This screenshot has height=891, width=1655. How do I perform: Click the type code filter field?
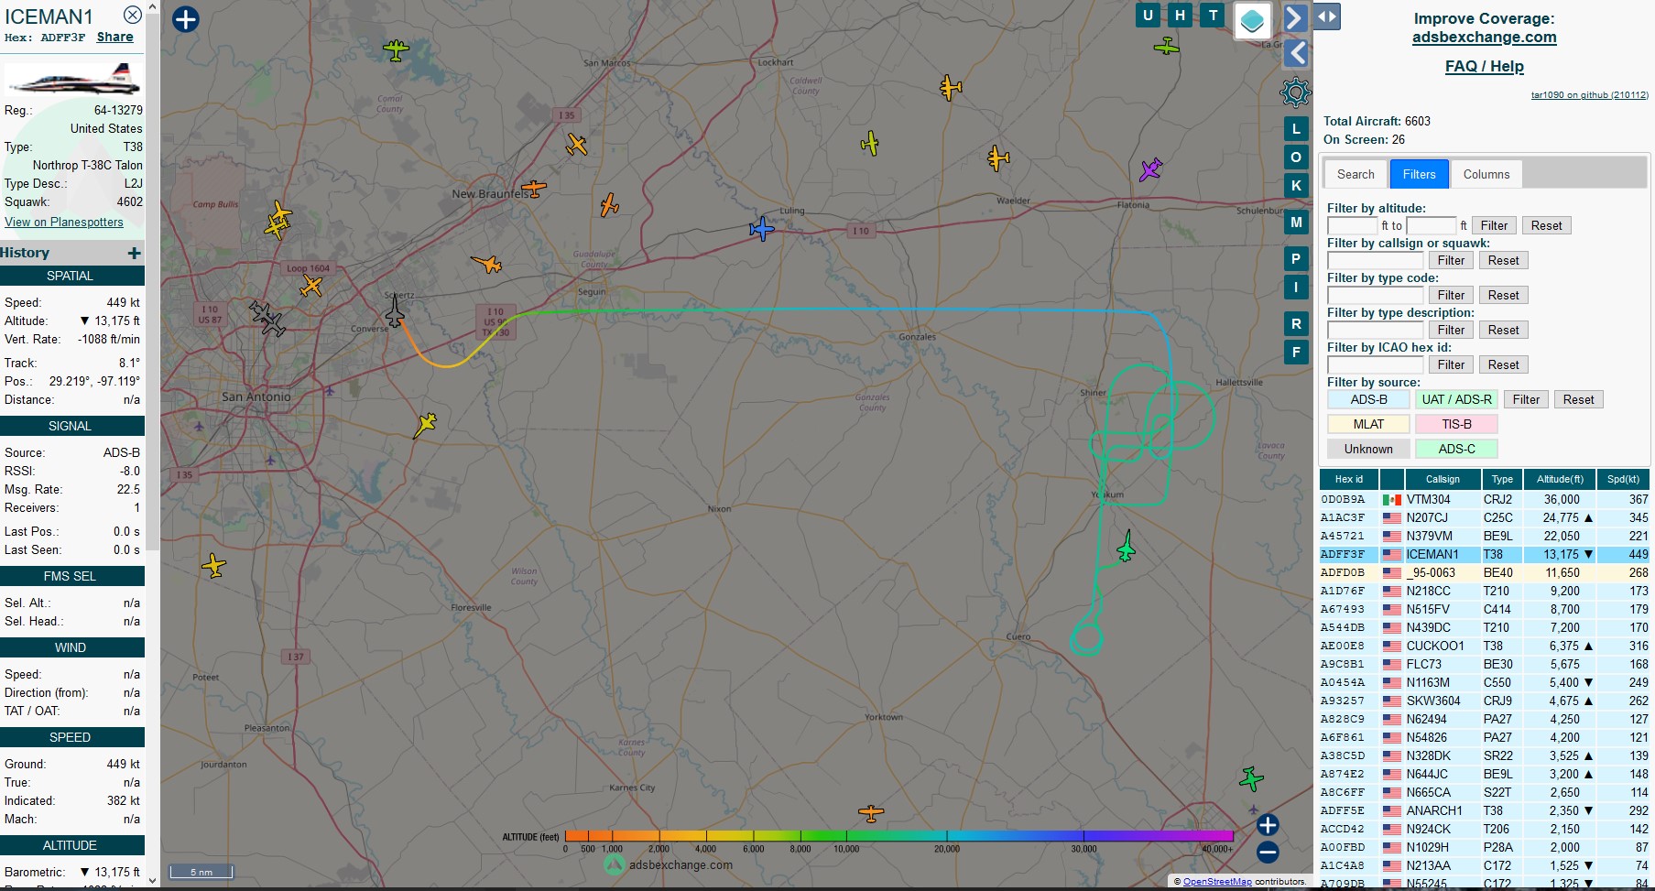tap(1375, 295)
